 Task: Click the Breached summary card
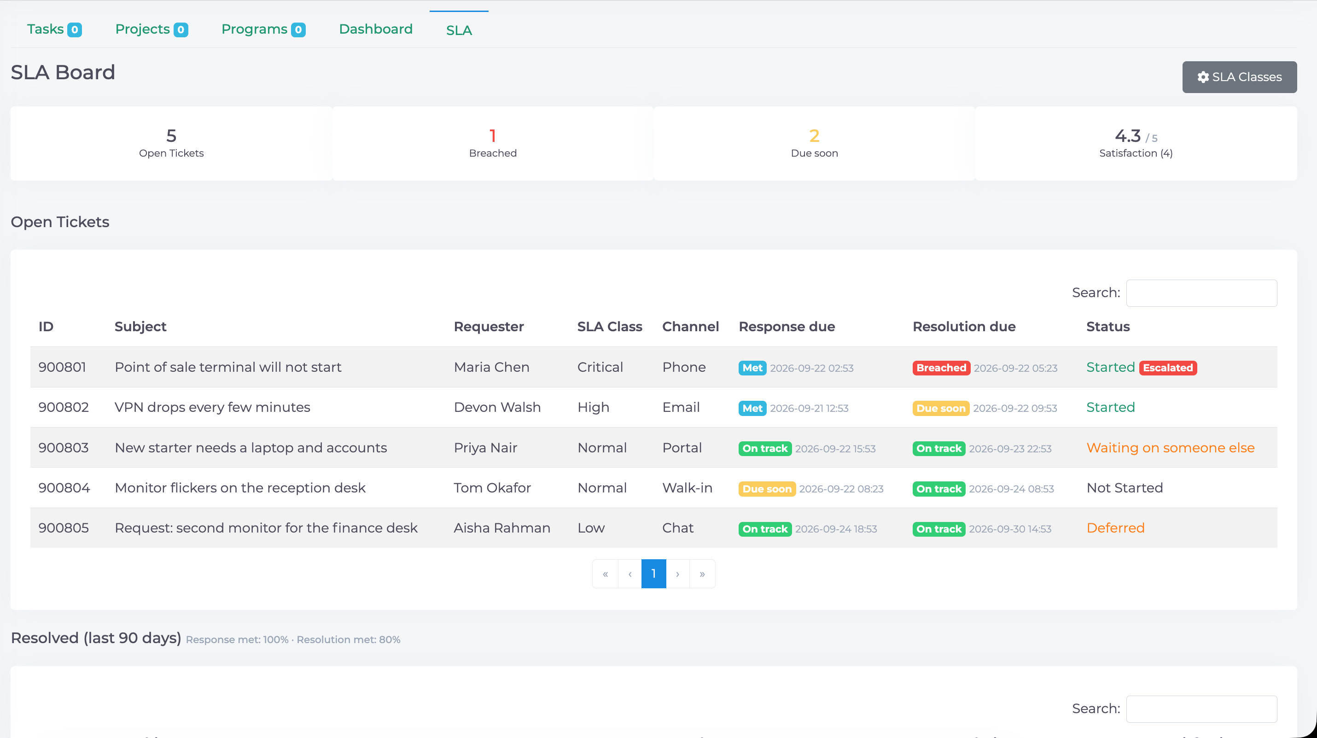(493, 144)
